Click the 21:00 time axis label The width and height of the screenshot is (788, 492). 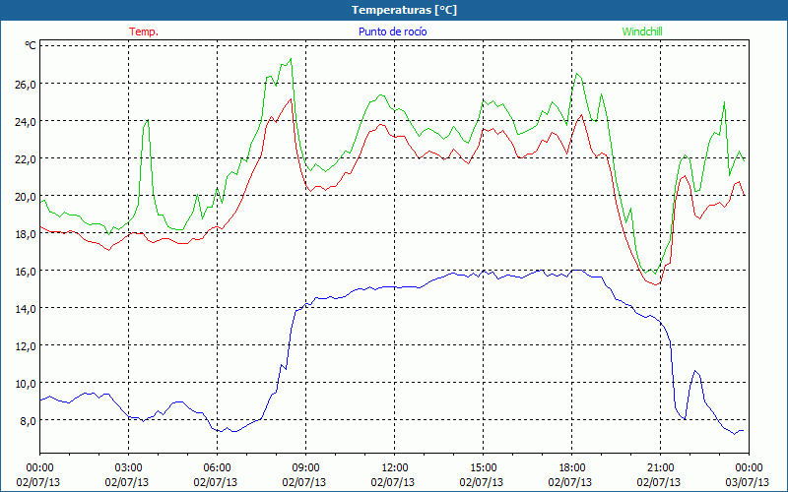pyautogui.click(x=660, y=468)
